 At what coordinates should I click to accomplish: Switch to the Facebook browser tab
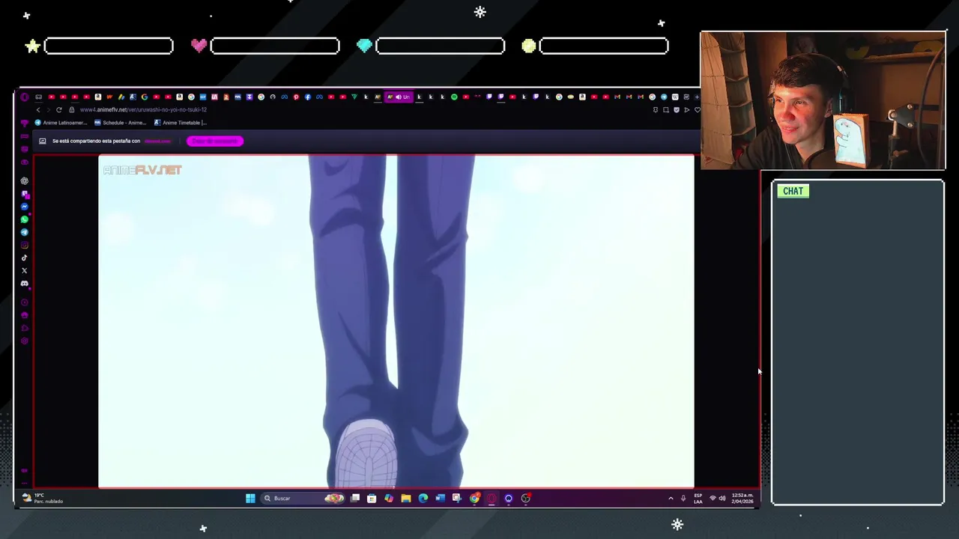(308, 97)
